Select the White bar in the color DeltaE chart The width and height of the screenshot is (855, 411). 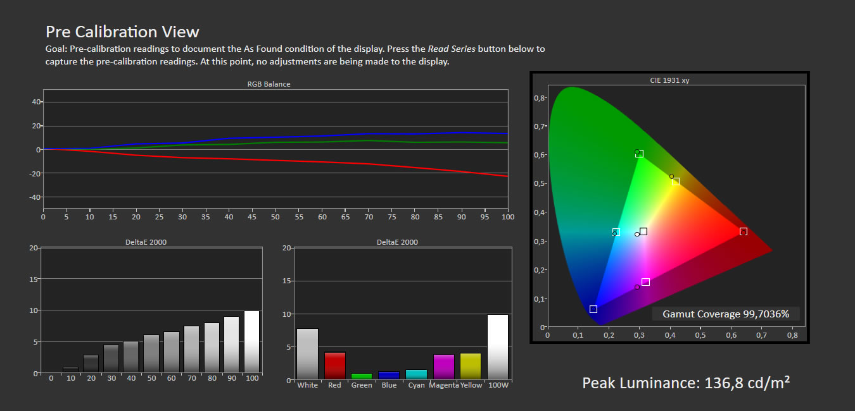[308, 354]
